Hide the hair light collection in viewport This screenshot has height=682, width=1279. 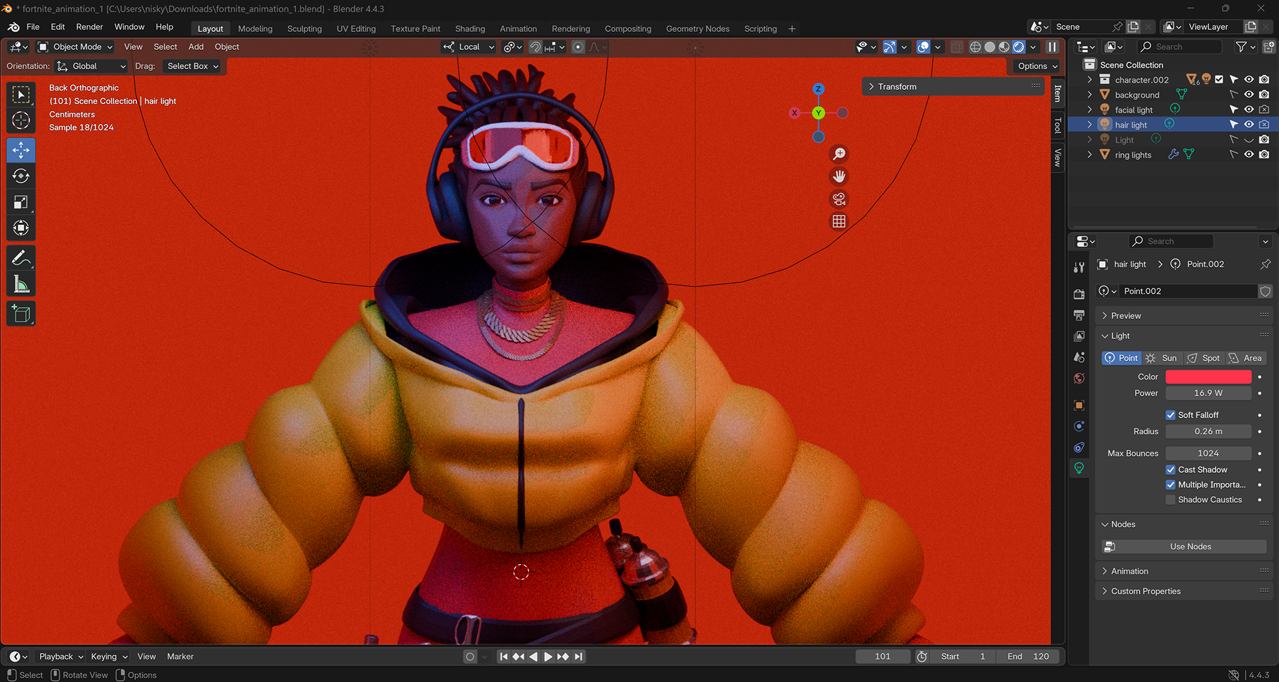point(1249,125)
